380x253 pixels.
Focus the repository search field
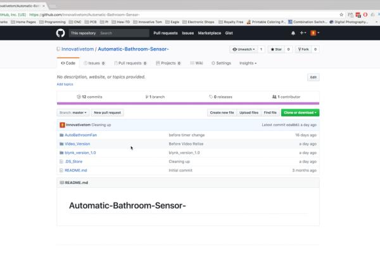pos(123,33)
